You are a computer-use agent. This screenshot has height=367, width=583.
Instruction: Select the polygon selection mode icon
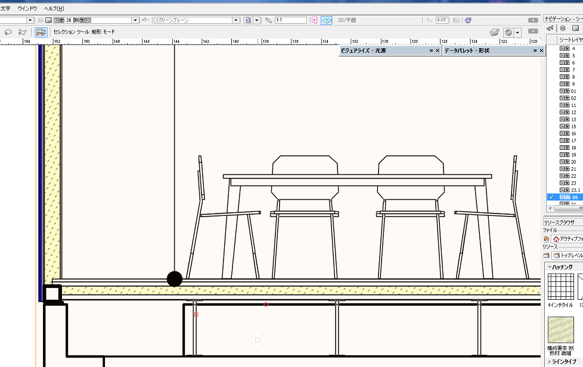click(x=23, y=32)
